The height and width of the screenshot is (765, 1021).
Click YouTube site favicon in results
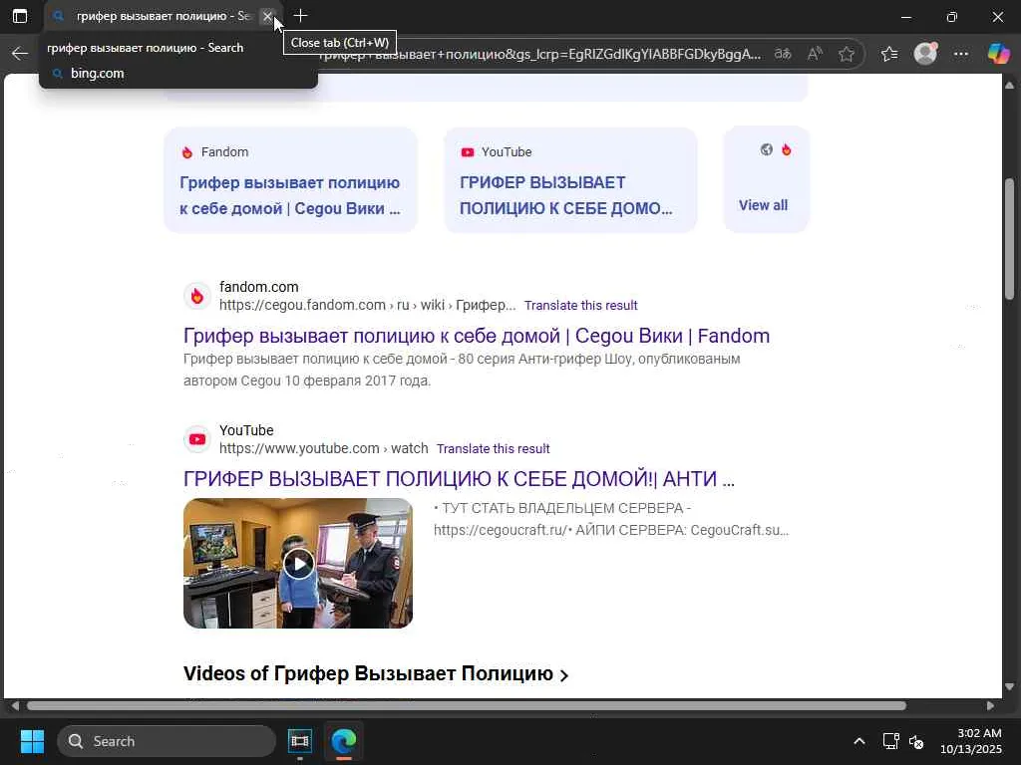click(x=197, y=439)
